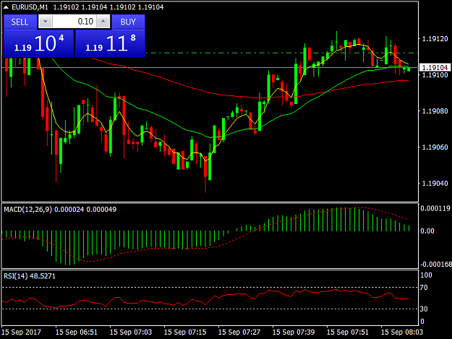452x339 pixels.
Task: Click the BUY button
Action: (128, 22)
